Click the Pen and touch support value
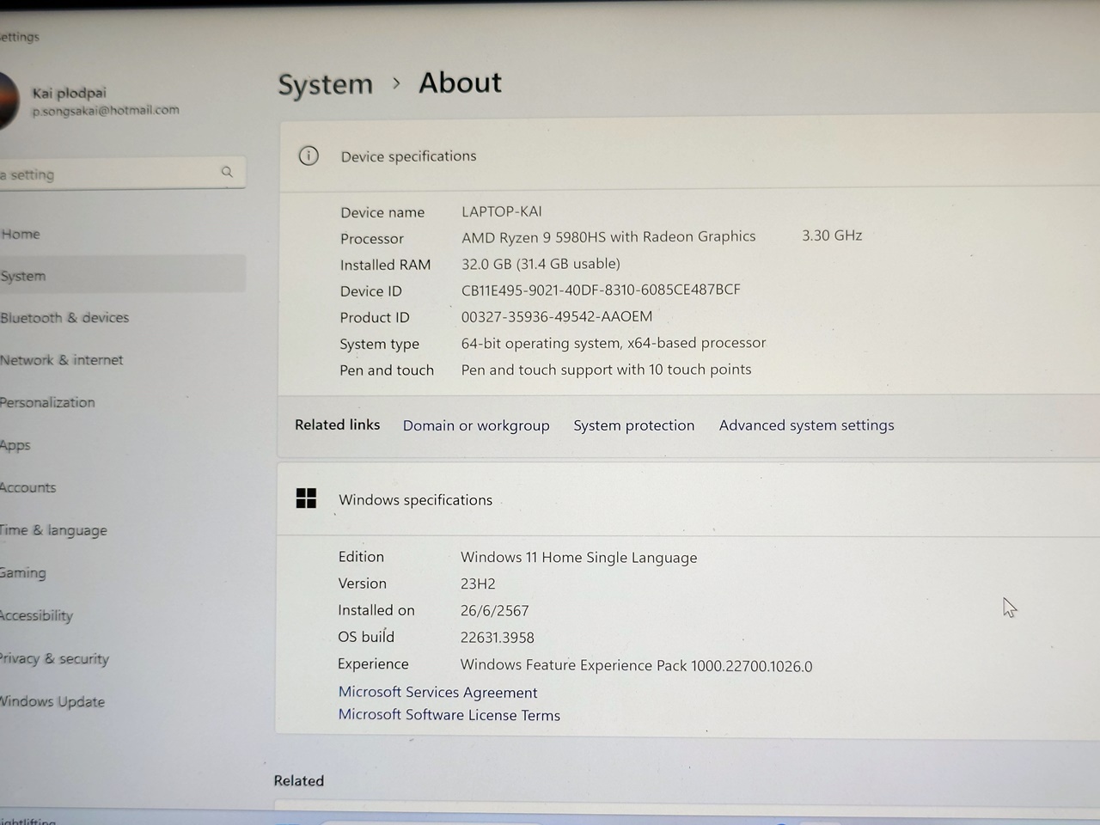 click(606, 370)
